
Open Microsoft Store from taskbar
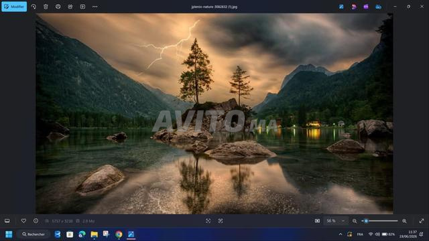pos(70,234)
